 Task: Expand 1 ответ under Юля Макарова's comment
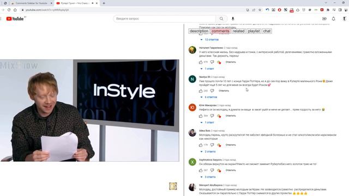coord(207,122)
